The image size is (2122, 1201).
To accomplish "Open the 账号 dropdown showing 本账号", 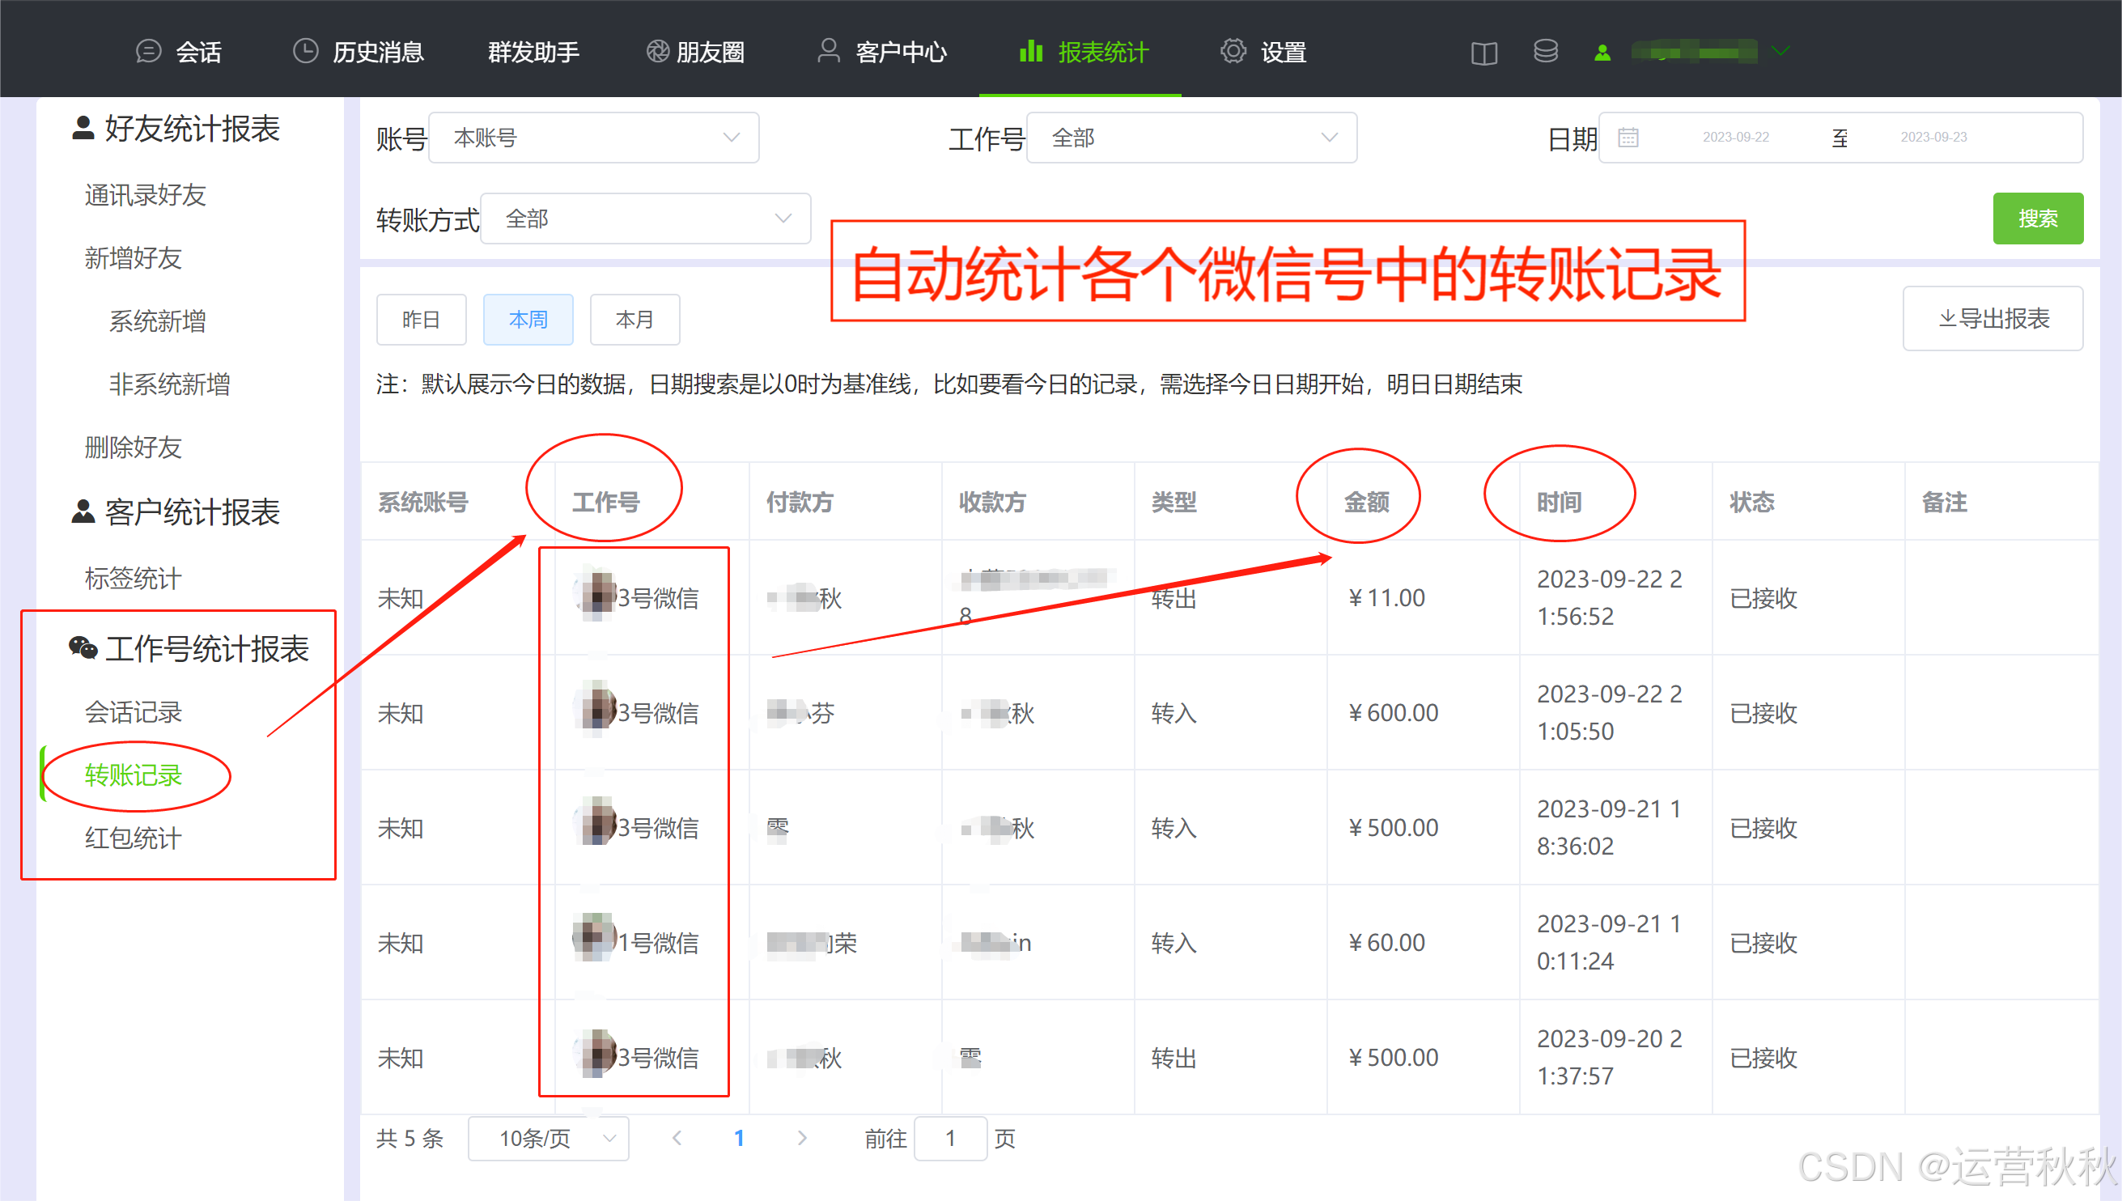I will point(593,138).
